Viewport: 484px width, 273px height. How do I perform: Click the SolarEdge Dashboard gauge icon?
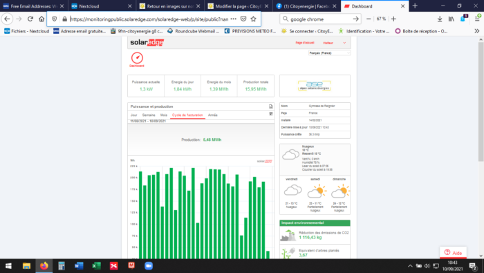point(137,57)
